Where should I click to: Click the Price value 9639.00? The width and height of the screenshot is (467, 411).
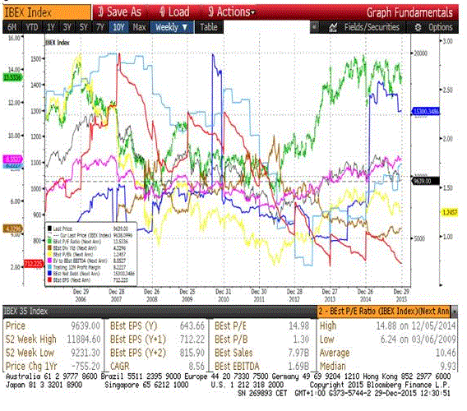(86, 326)
